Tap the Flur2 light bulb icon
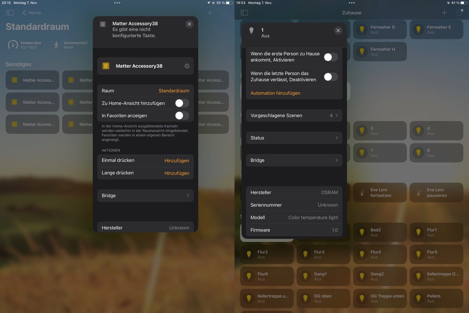The width and height of the screenshot is (469, 313). pyautogui.click(x=248, y=254)
